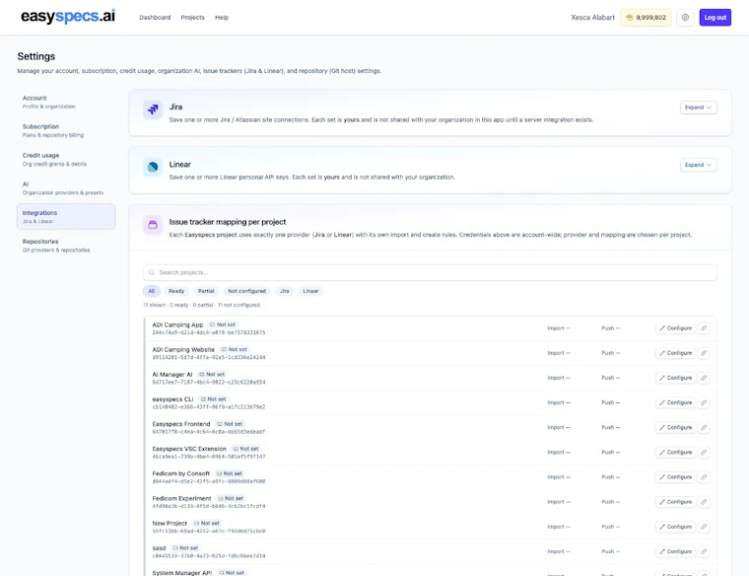Image resolution: width=749 pixels, height=576 pixels.
Task: Click link icon for sasd project
Action: coord(703,551)
